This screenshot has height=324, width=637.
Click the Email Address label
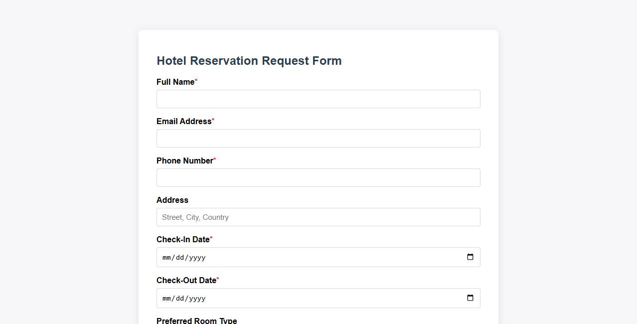tap(183, 121)
